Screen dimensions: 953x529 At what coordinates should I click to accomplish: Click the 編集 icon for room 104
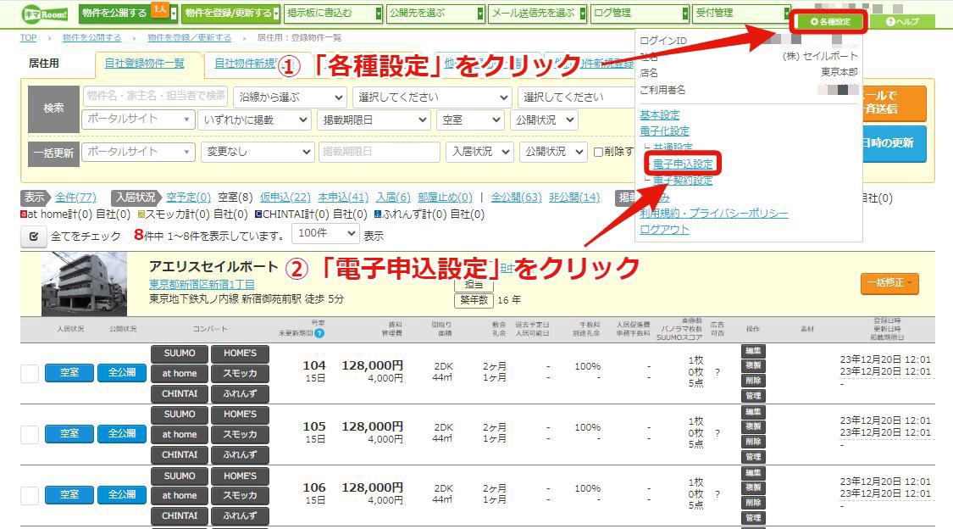(x=753, y=351)
